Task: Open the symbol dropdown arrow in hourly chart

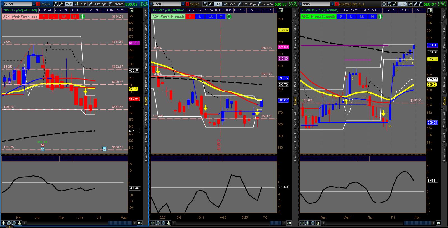Action: tap(332, 4)
